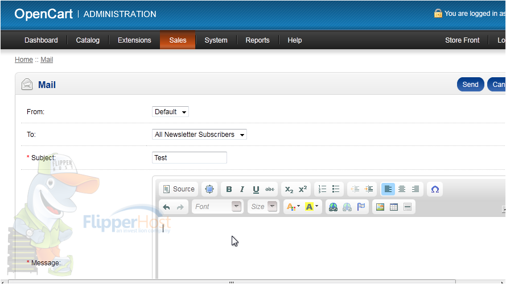This screenshot has height=284, width=506.
Task: Click the Unlink icon
Action: pos(347,207)
